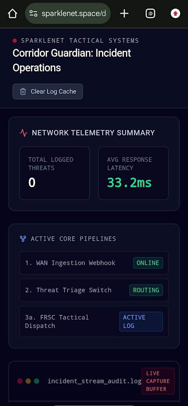Tap the red update arrow icon

coord(175,13)
